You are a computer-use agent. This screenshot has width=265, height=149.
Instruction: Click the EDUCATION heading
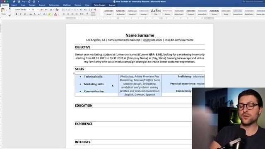[84, 106]
